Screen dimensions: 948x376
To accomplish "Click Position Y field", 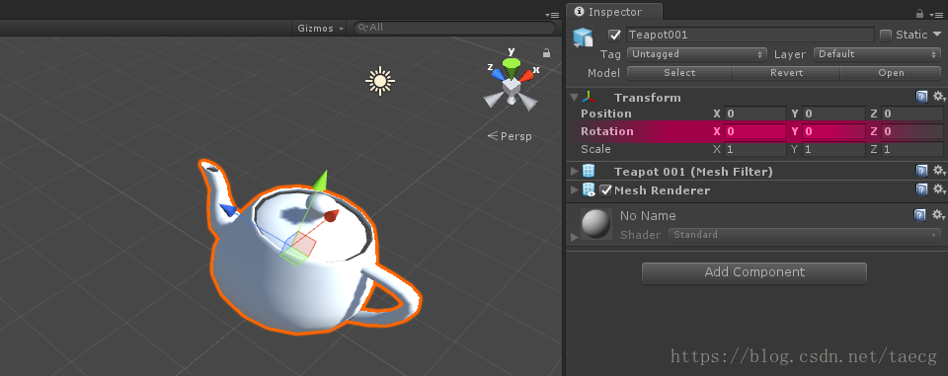I will pyautogui.click(x=833, y=113).
